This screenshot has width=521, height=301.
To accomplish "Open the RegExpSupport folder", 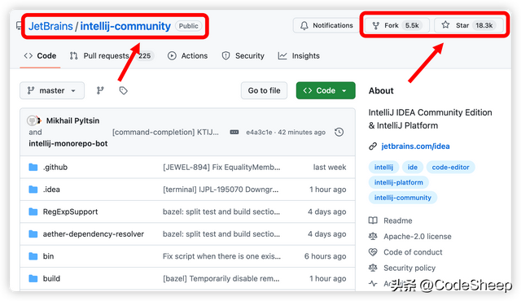I will pos(71,212).
